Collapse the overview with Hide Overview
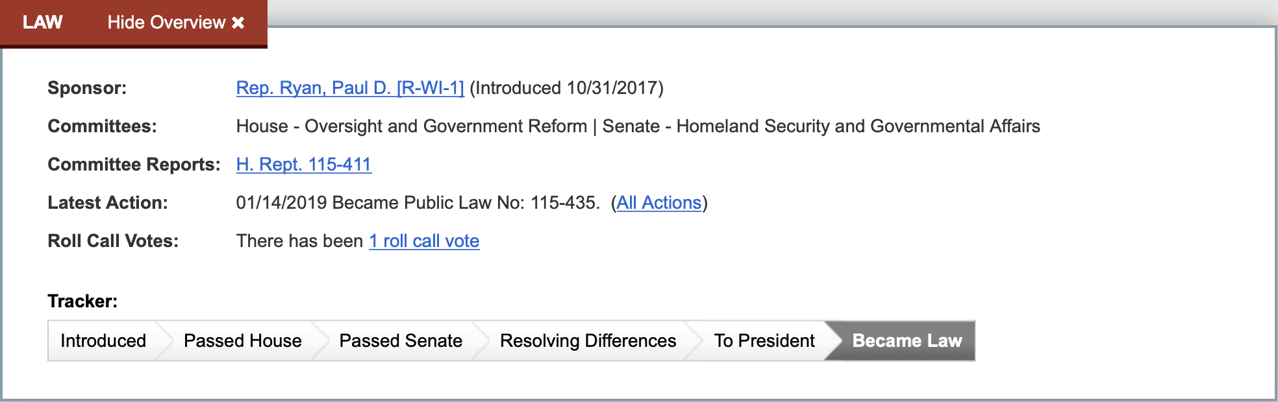1278x402 pixels. [x=166, y=23]
